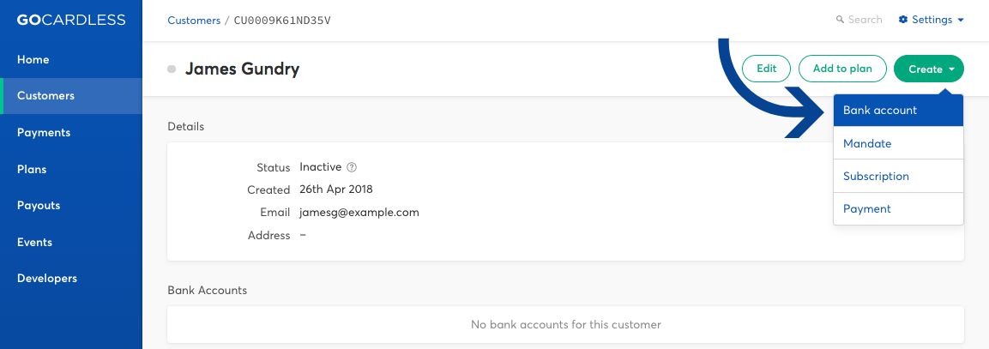
Task: Click the search magnifier icon
Action: point(840,20)
